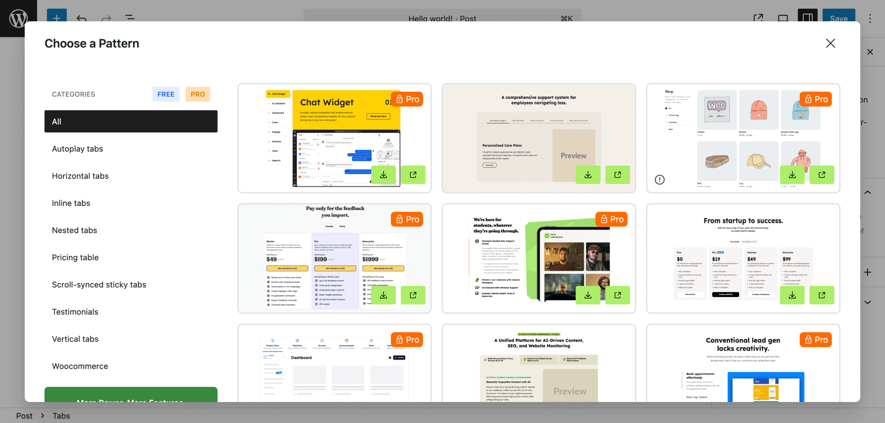Click the Save button in editor
Screen dimensions: 885x423
pos(839,18)
